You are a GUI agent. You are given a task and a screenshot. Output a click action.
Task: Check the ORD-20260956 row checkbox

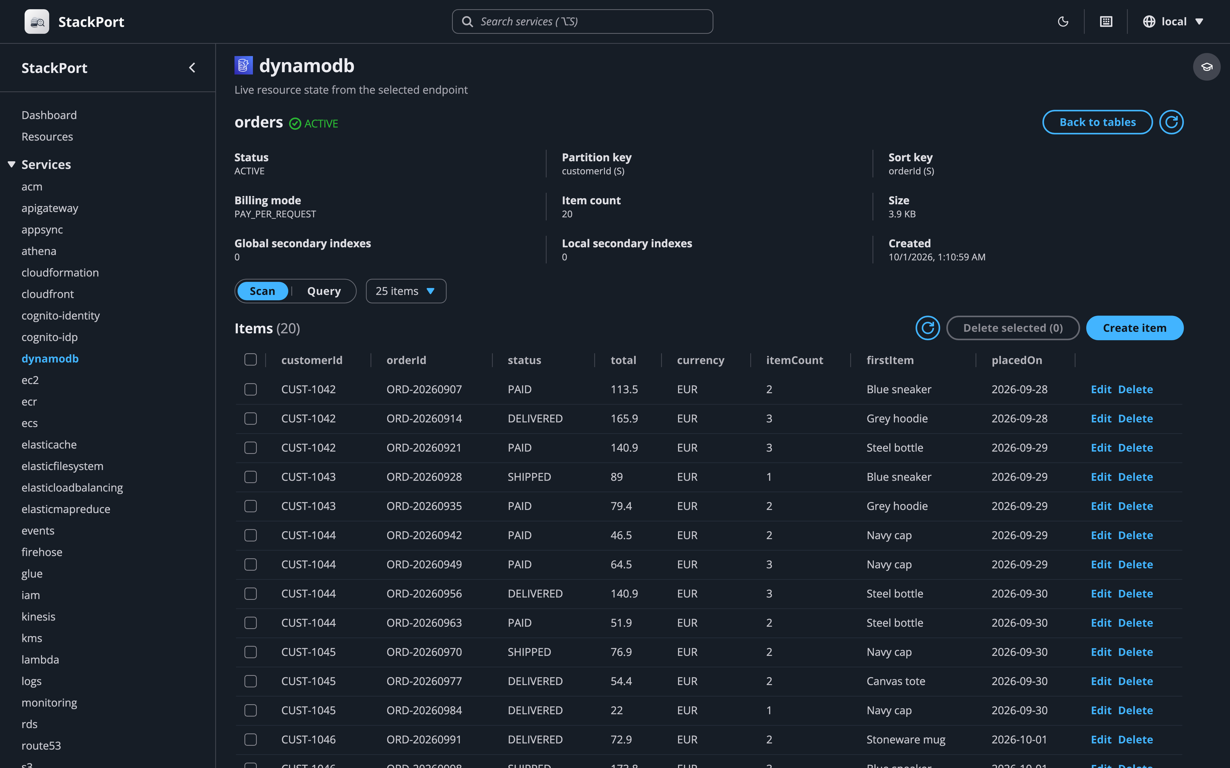pyautogui.click(x=251, y=594)
